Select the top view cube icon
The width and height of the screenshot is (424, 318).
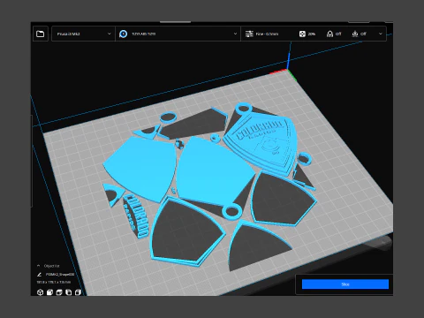(59, 292)
